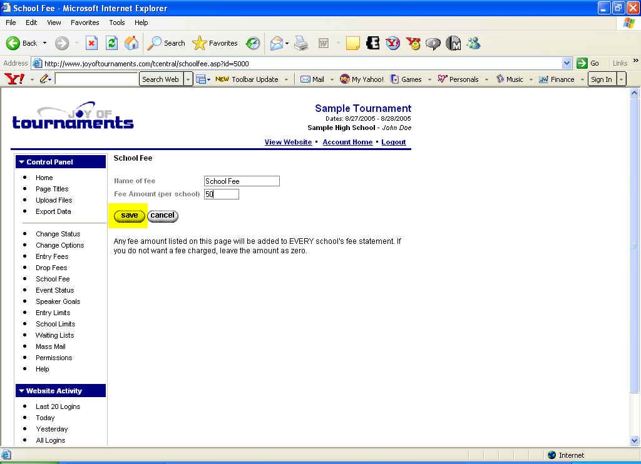Click the Yahoo! logo in toolbar

[14, 79]
